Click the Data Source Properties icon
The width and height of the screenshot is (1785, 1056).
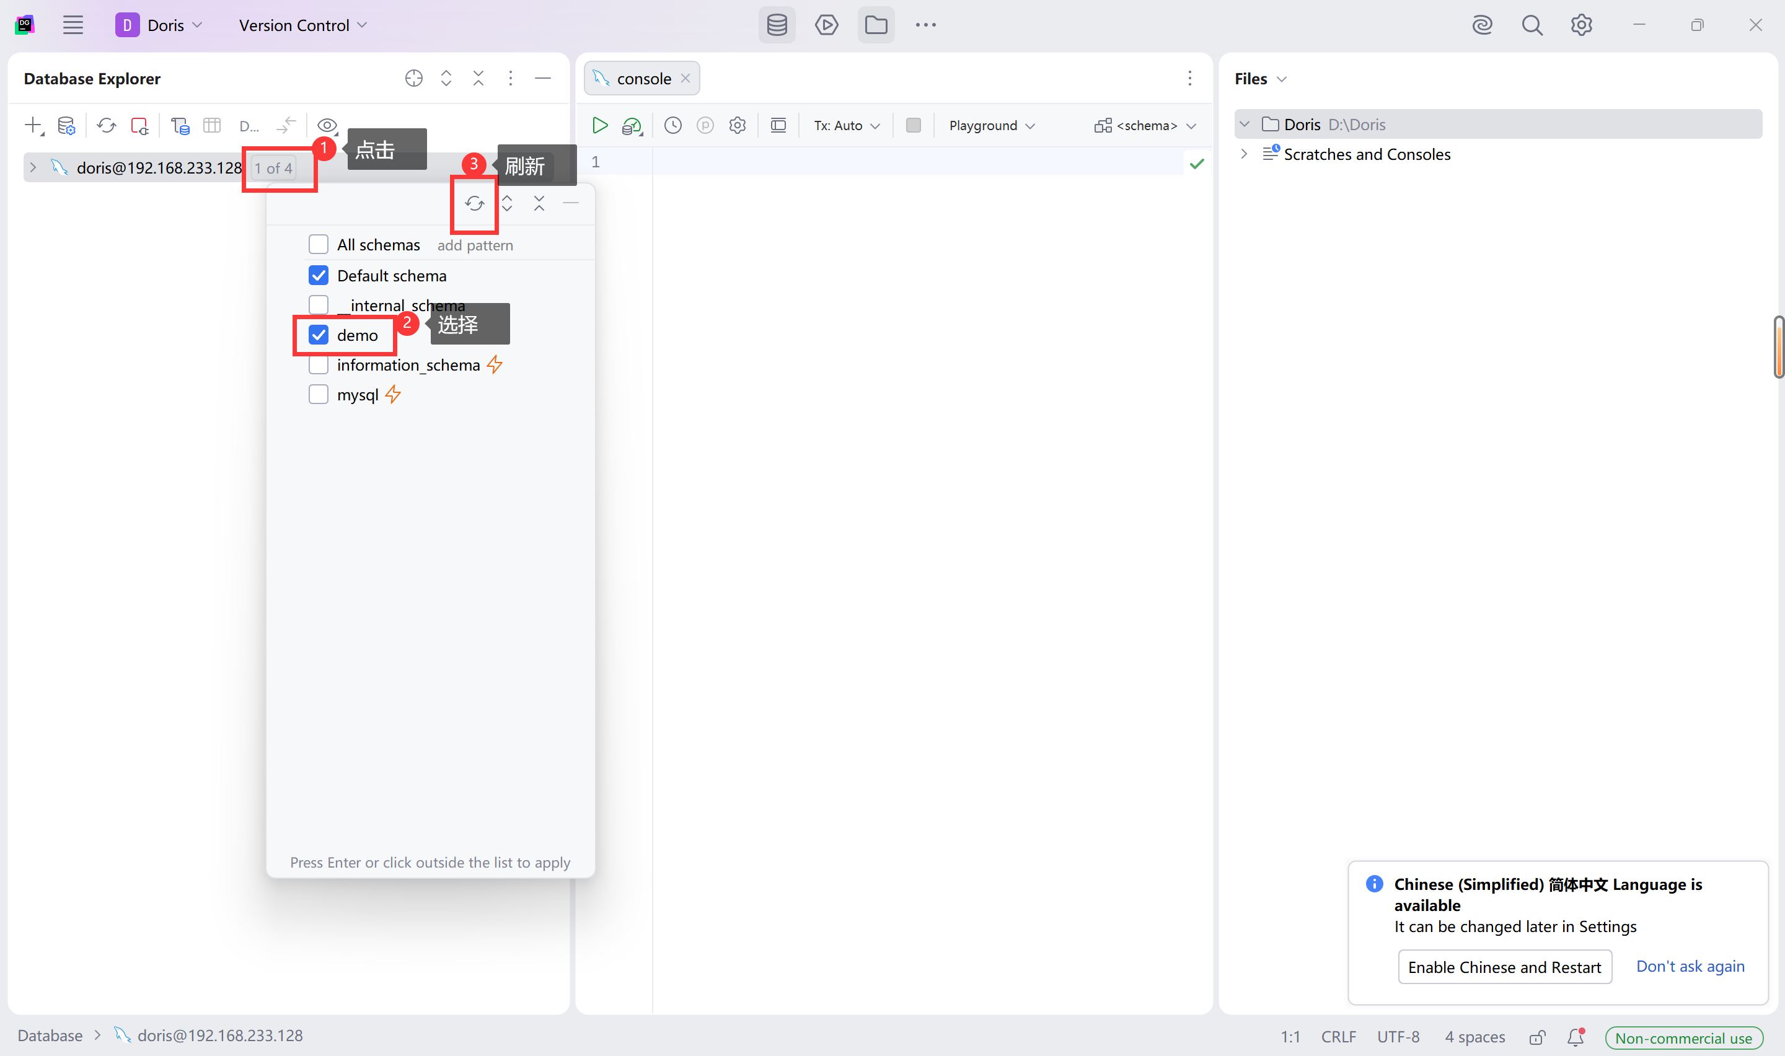click(66, 126)
